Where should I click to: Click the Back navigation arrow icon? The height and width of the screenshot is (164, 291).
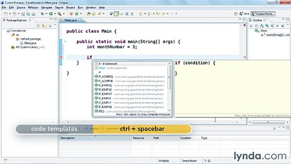pos(164,14)
